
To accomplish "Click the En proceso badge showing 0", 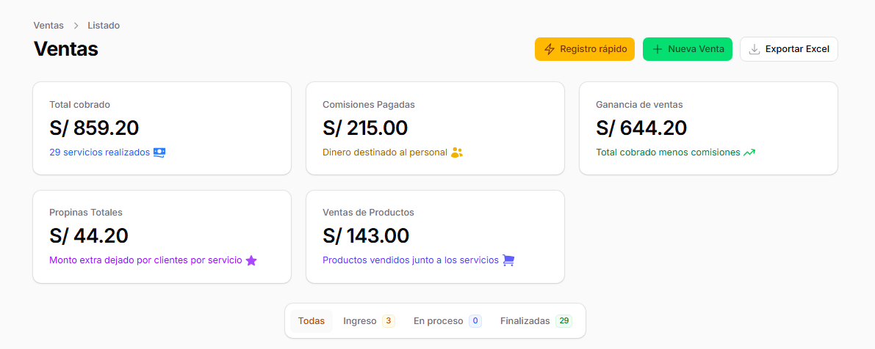I will pos(475,321).
